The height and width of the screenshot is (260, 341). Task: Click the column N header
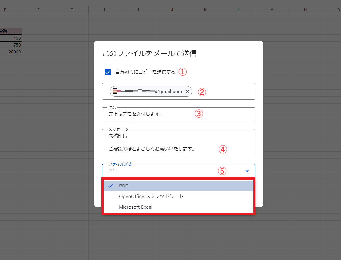click(x=305, y=10)
